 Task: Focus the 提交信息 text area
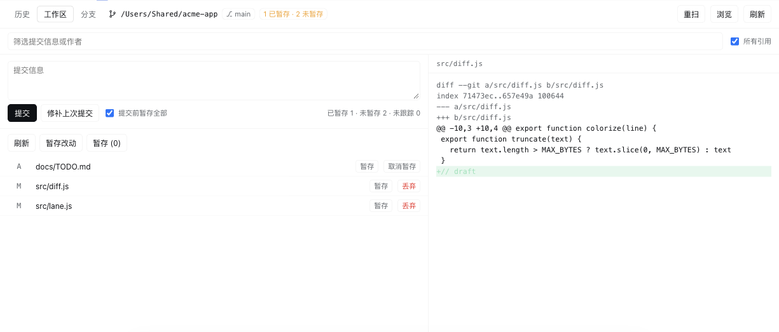[x=214, y=80]
